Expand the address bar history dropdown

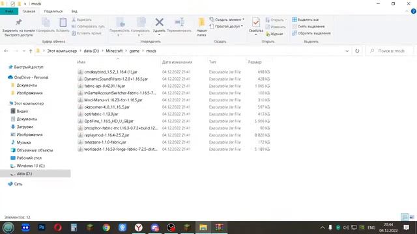point(347,51)
